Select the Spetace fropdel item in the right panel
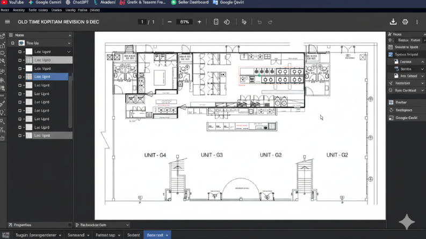 [406, 55]
